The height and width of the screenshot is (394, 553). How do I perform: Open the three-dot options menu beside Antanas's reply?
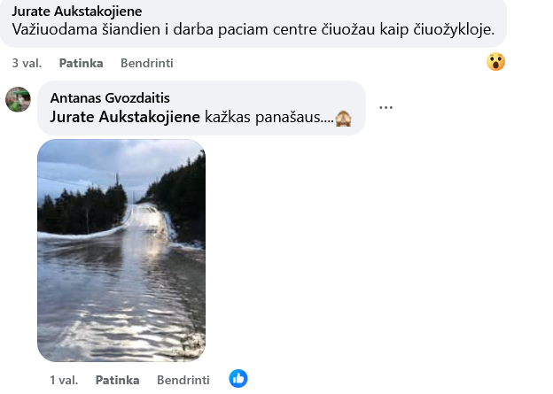(x=386, y=107)
